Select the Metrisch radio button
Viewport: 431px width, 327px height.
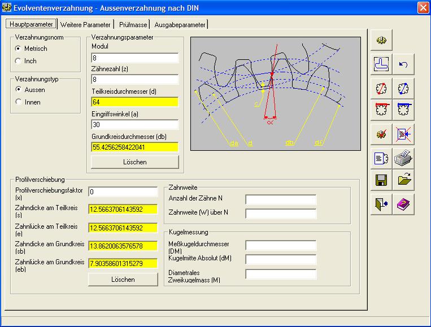coord(18,49)
